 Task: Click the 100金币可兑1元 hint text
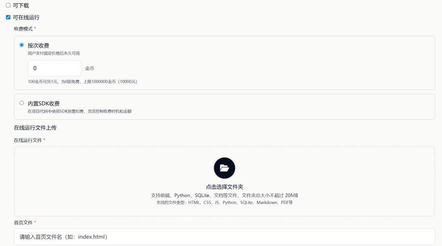click(82, 82)
